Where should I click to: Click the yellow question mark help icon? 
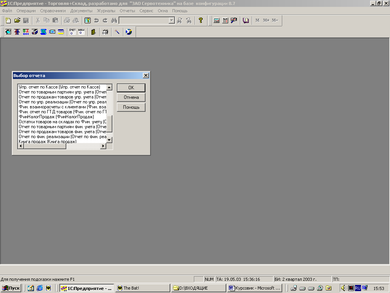pyautogui.click(x=201, y=21)
